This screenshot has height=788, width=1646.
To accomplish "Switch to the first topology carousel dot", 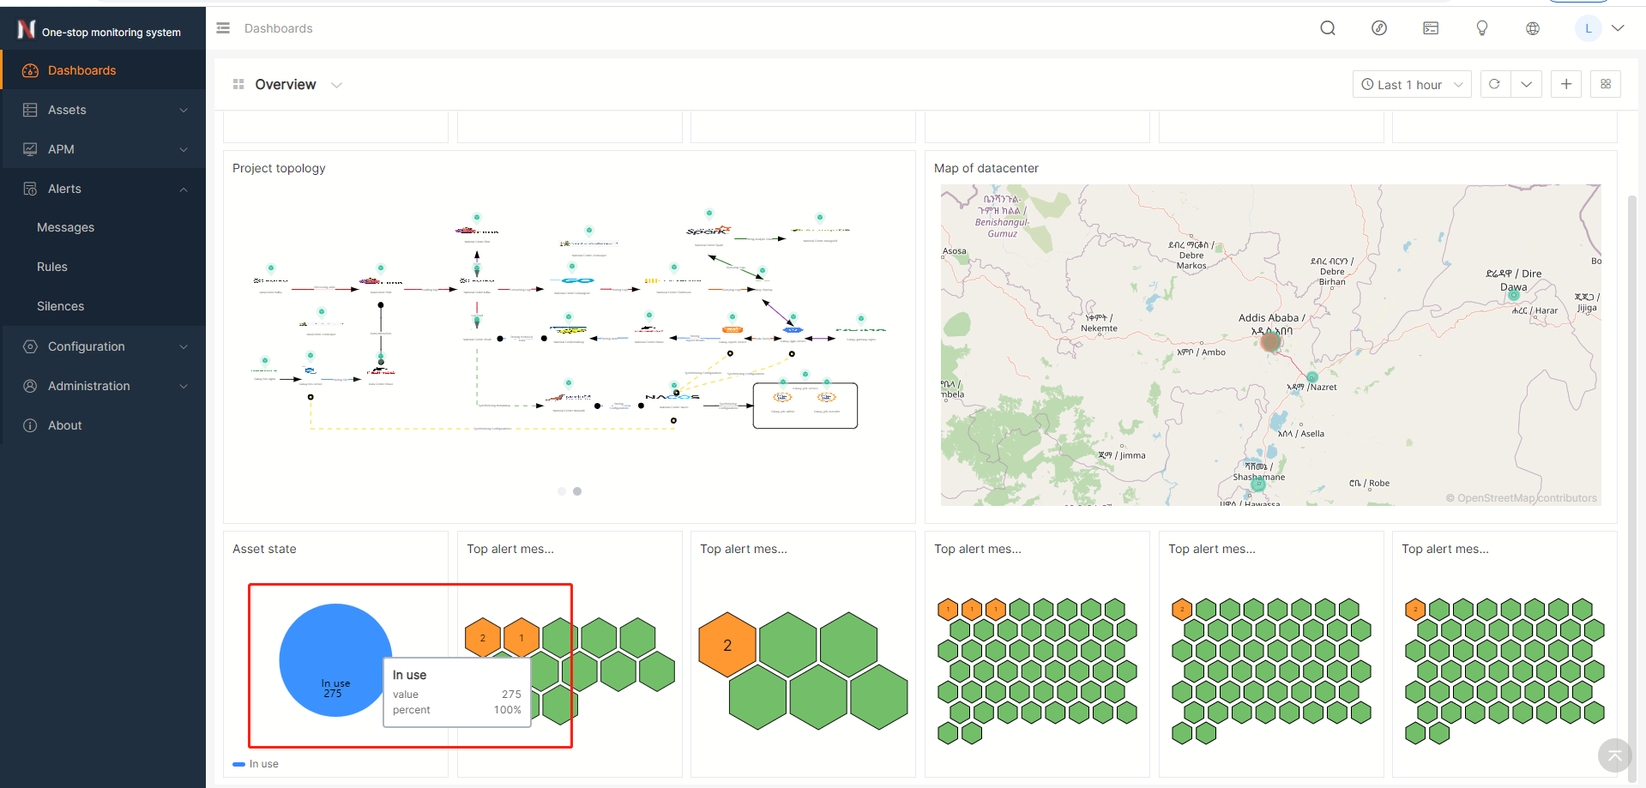I will [x=562, y=491].
